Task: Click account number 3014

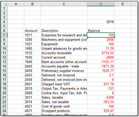Action: click(33, 102)
